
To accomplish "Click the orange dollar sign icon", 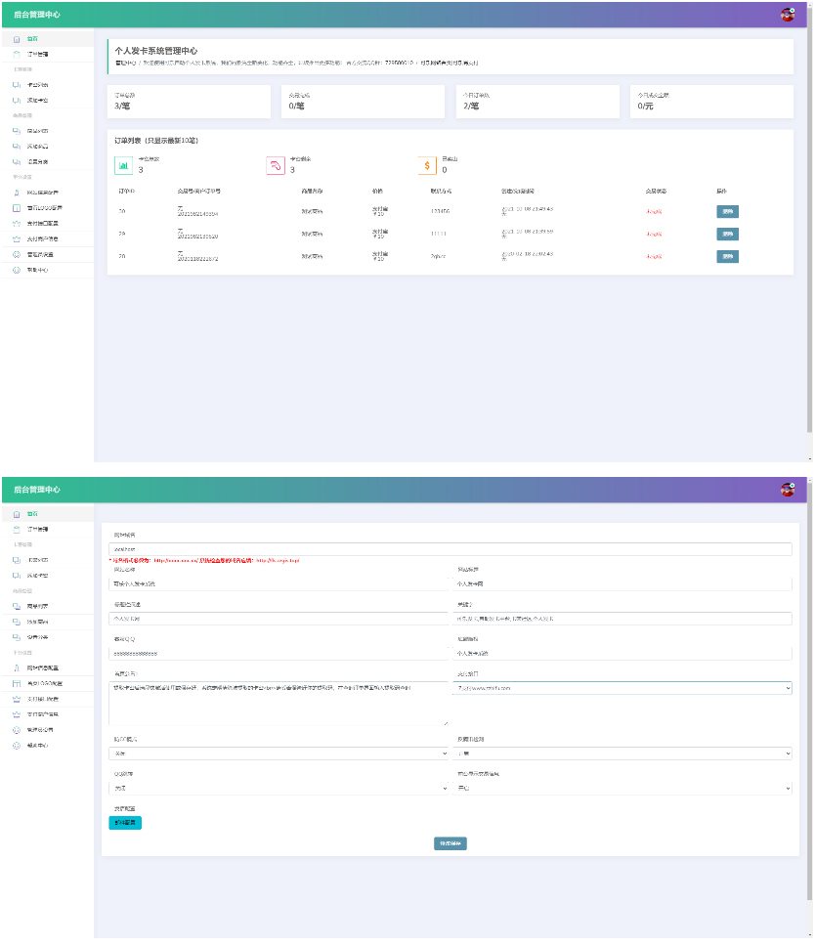I will coord(426,166).
